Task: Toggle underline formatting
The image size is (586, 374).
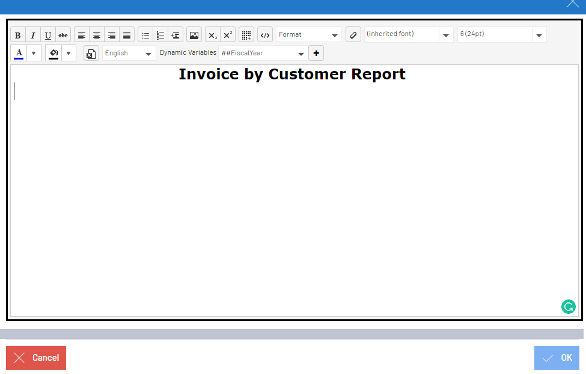Action: tap(47, 34)
